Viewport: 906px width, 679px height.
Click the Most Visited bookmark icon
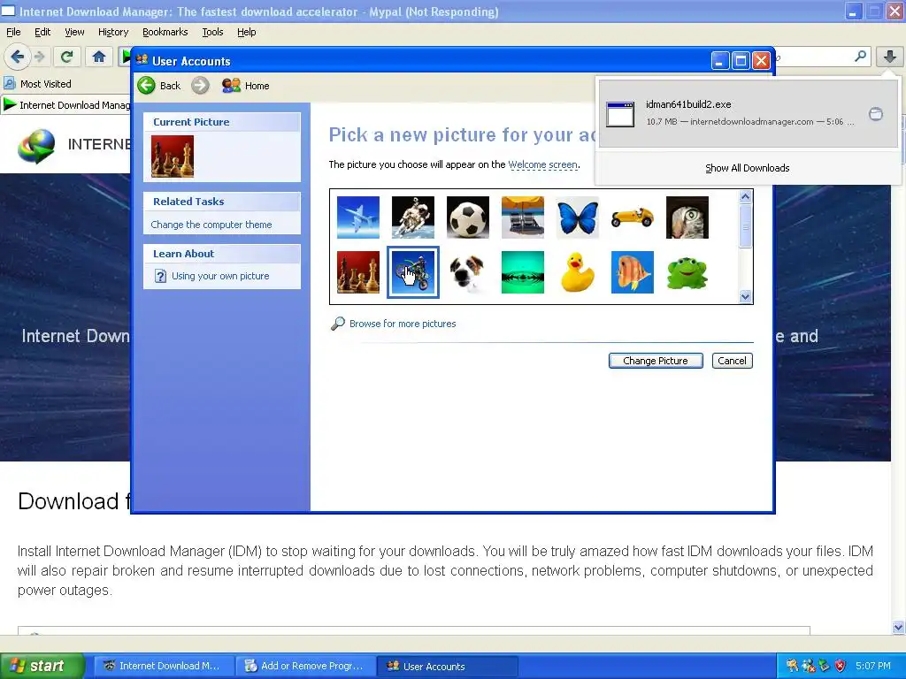point(10,83)
